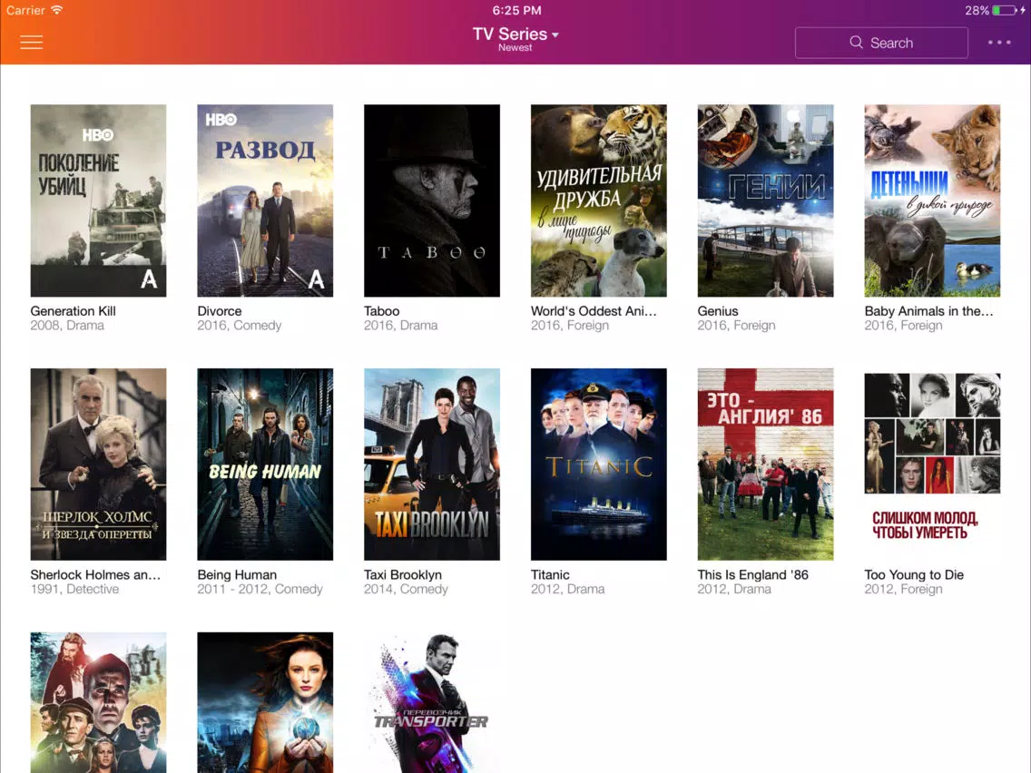Click '2008, Drama' under Generation Kill
The width and height of the screenshot is (1031, 773).
(x=67, y=326)
